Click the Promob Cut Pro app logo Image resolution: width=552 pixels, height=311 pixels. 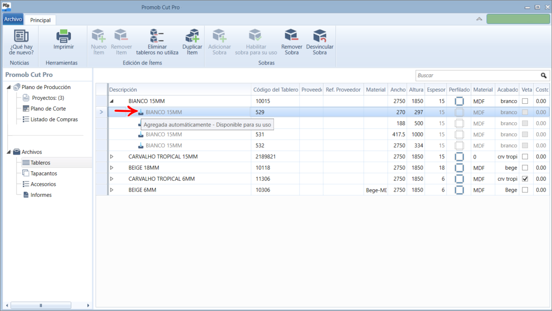point(6,7)
